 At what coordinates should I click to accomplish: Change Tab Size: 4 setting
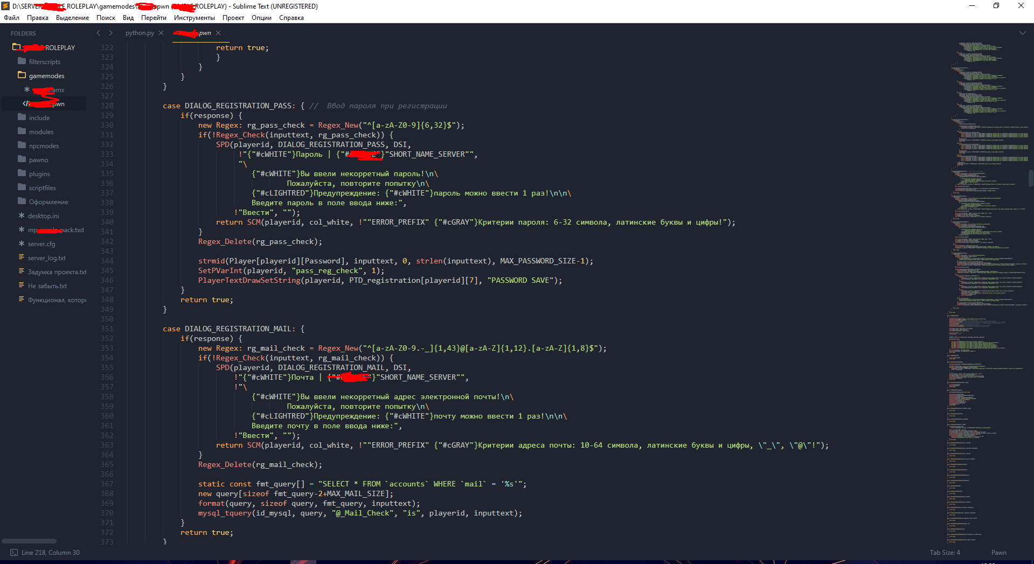(945, 553)
